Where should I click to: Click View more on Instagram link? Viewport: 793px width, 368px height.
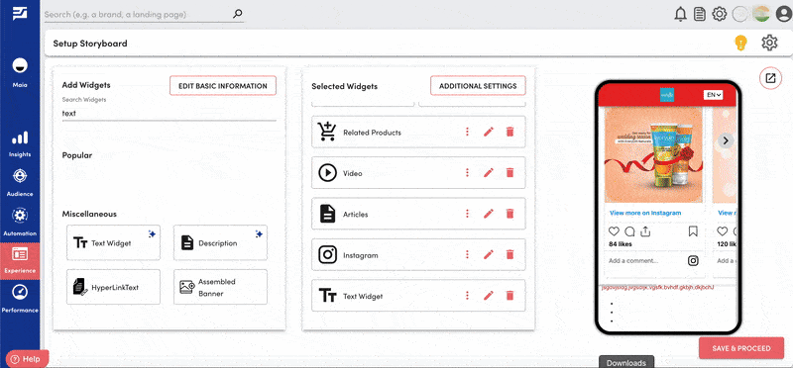pos(645,213)
